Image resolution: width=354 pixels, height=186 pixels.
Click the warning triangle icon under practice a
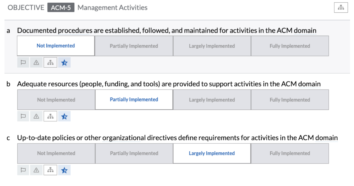[x=36, y=63]
